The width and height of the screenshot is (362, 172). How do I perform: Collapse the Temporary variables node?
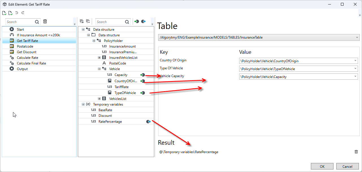83,104
